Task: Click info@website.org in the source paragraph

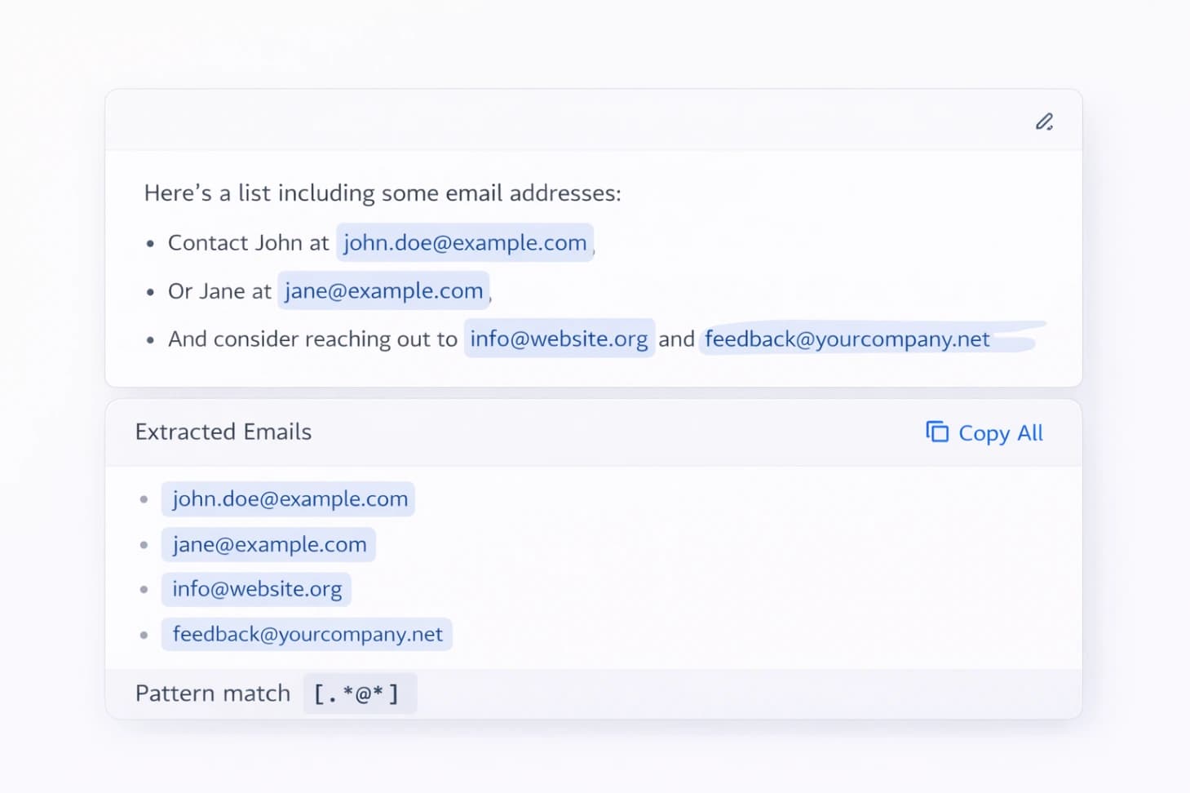Action: (x=559, y=339)
